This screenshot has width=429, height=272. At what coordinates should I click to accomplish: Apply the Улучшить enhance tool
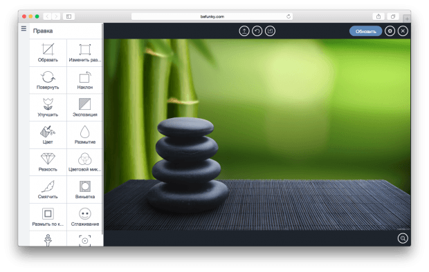coord(48,107)
